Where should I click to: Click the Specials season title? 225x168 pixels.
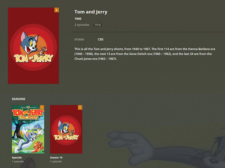point(17,158)
